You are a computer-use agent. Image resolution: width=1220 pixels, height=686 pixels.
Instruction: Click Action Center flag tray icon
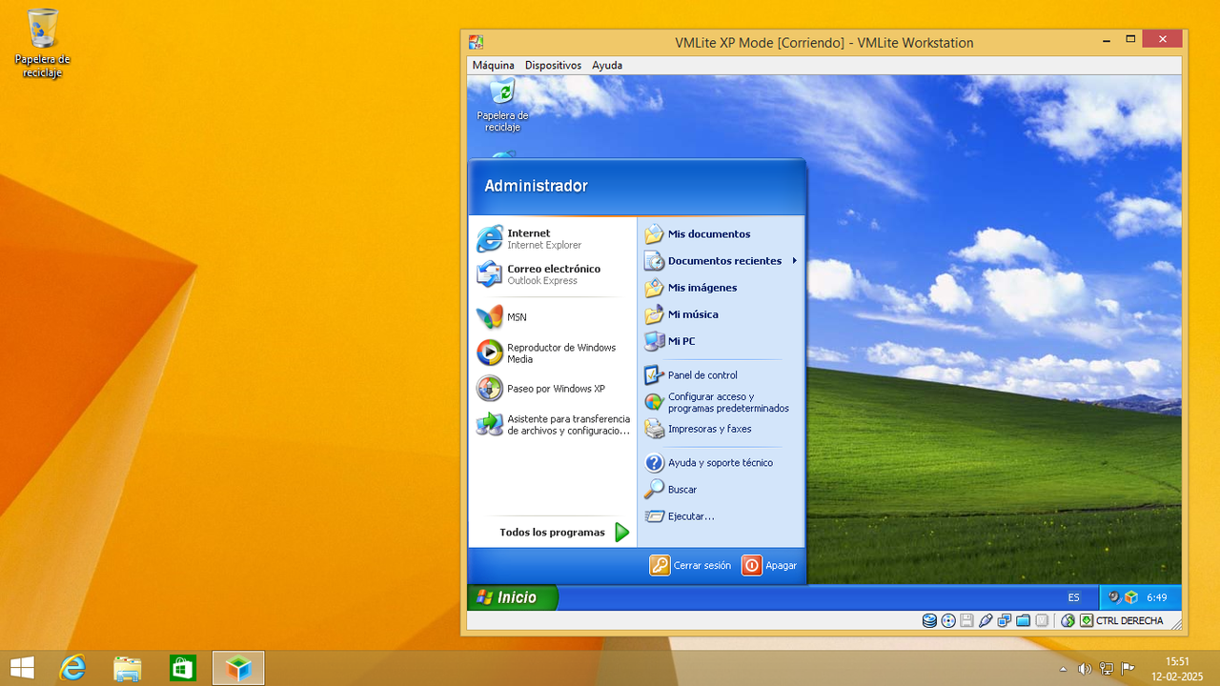1128,669
